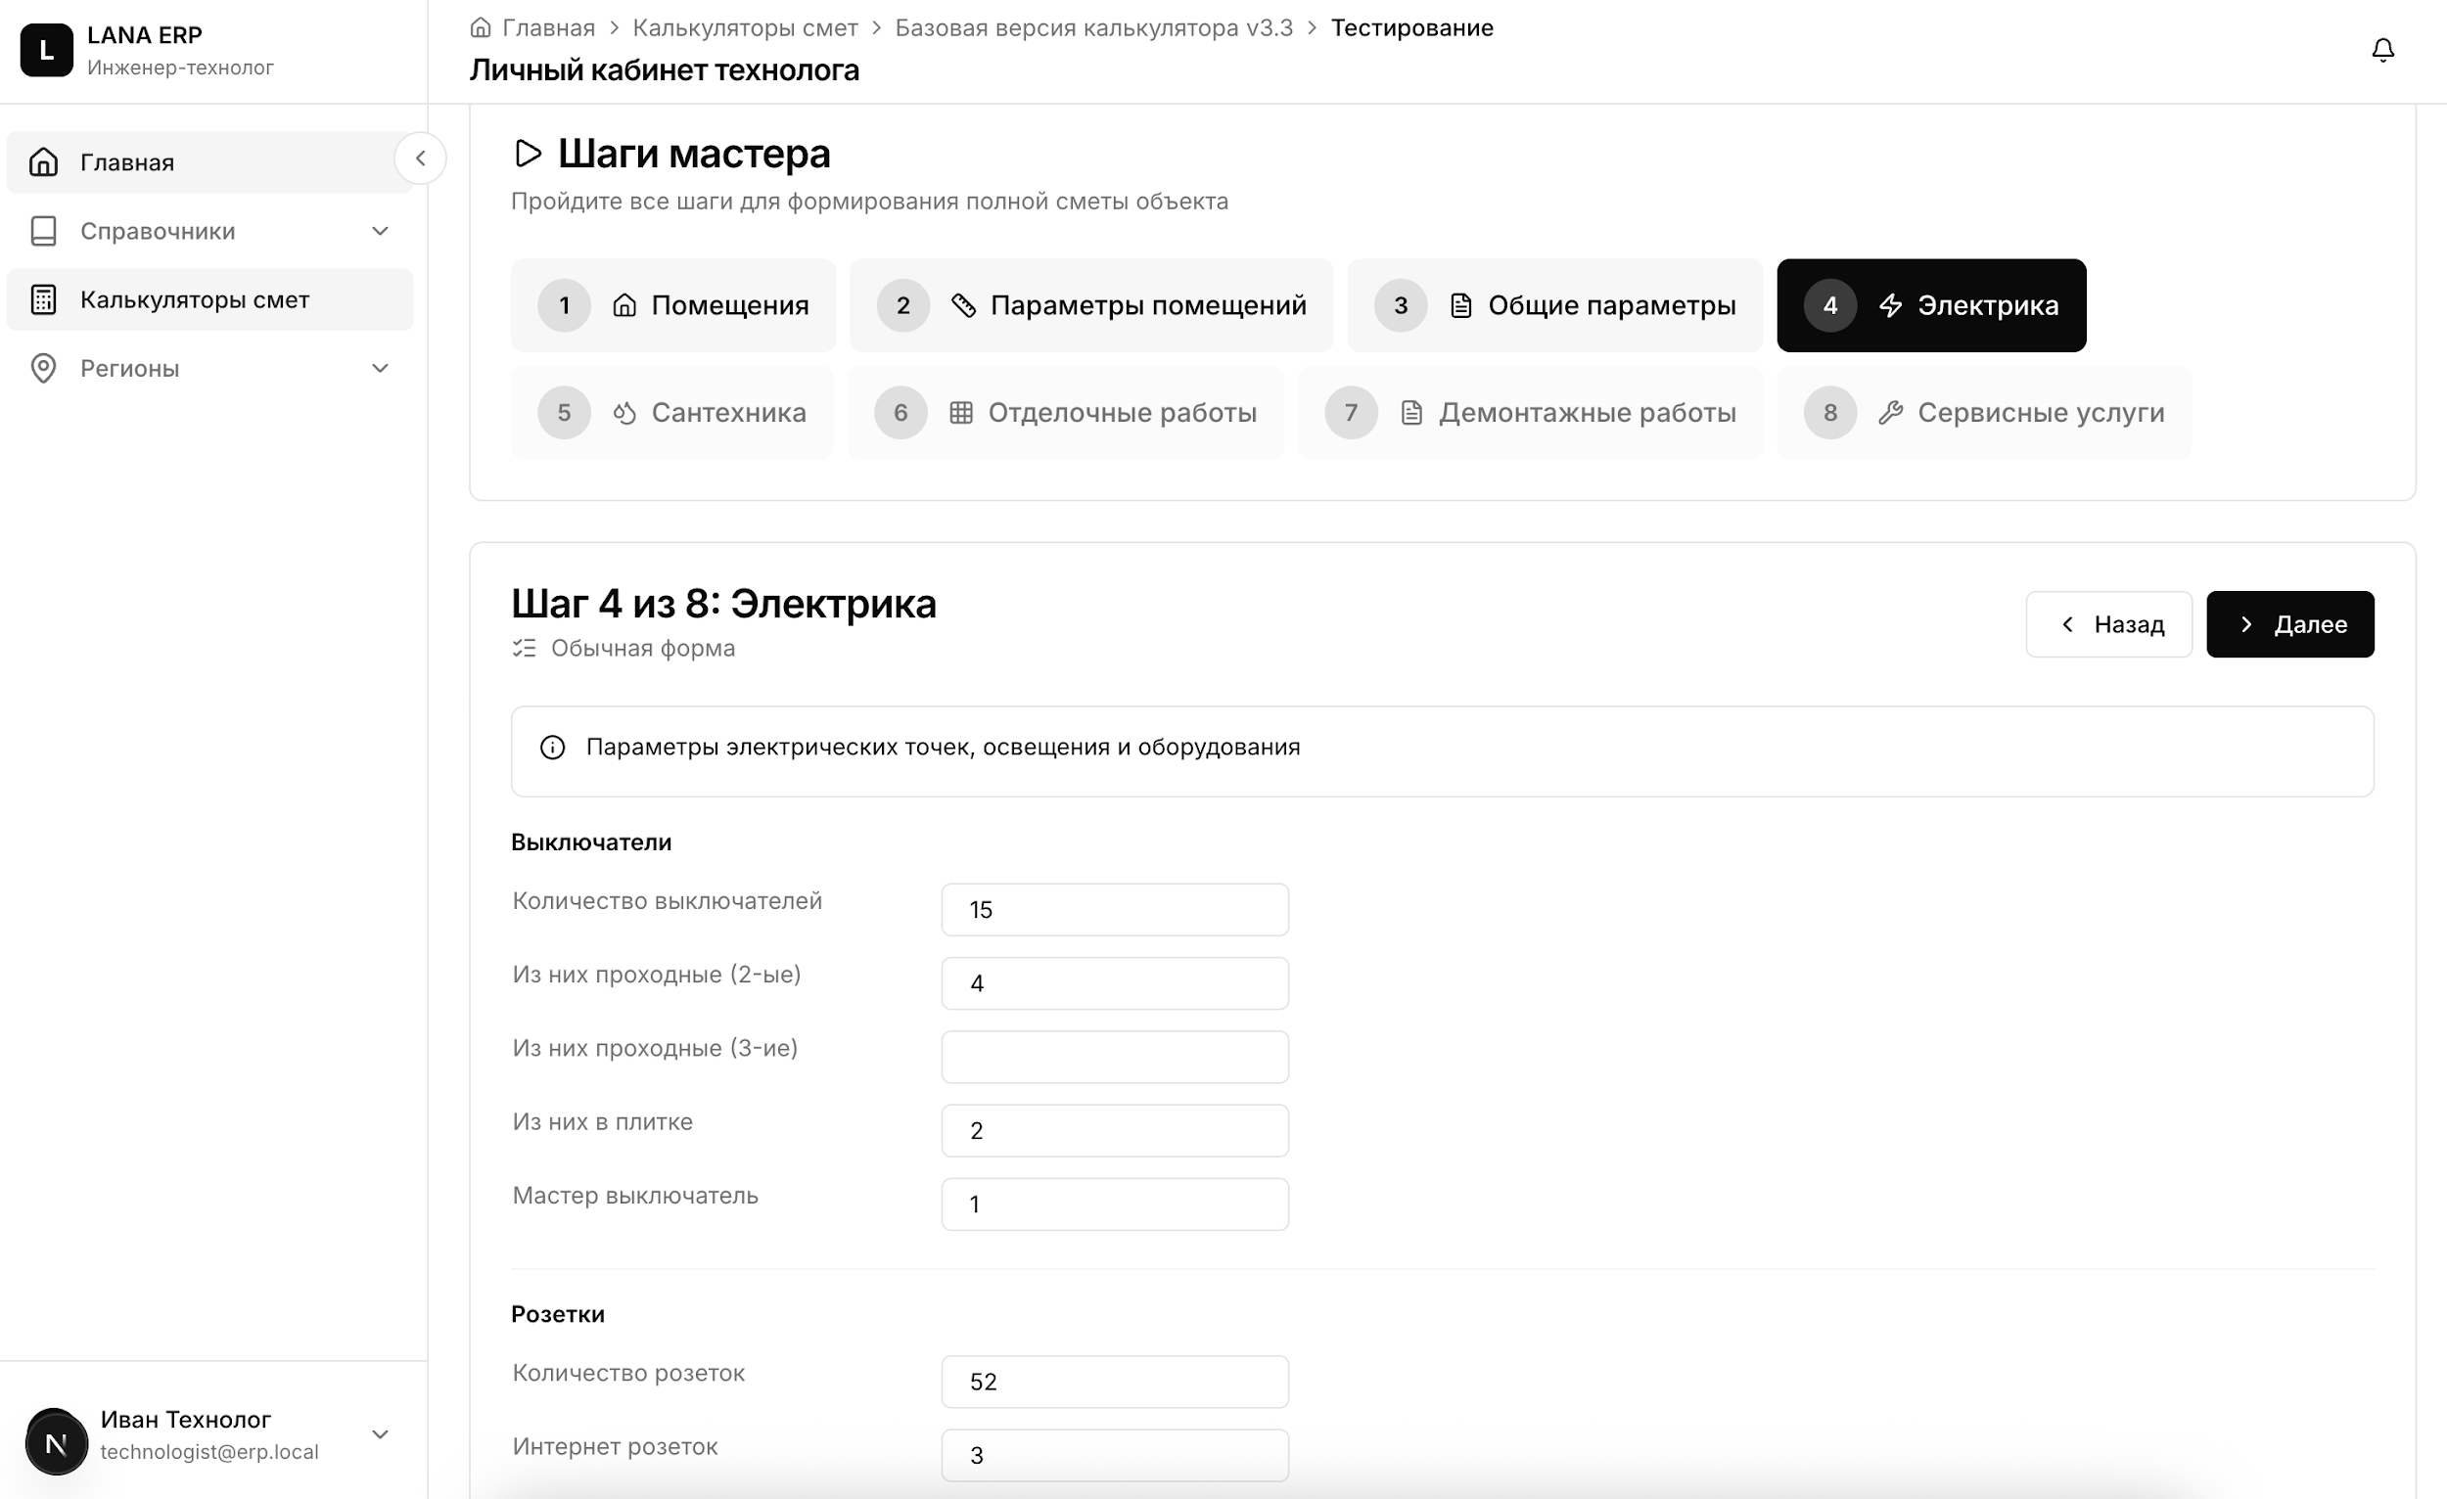Image resolution: width=2447 pixels, height=1499 pixels.
Task: Click the lightning icon in Электрика step
Action: (x=1890, y=305)
